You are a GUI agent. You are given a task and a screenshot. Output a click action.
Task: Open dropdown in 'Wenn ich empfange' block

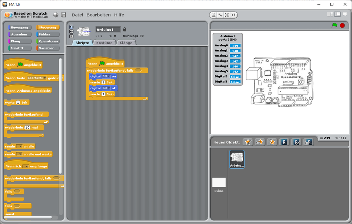pos(26,166)
